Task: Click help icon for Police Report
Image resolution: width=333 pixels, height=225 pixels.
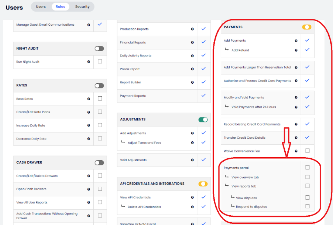Action: [192, 69]
